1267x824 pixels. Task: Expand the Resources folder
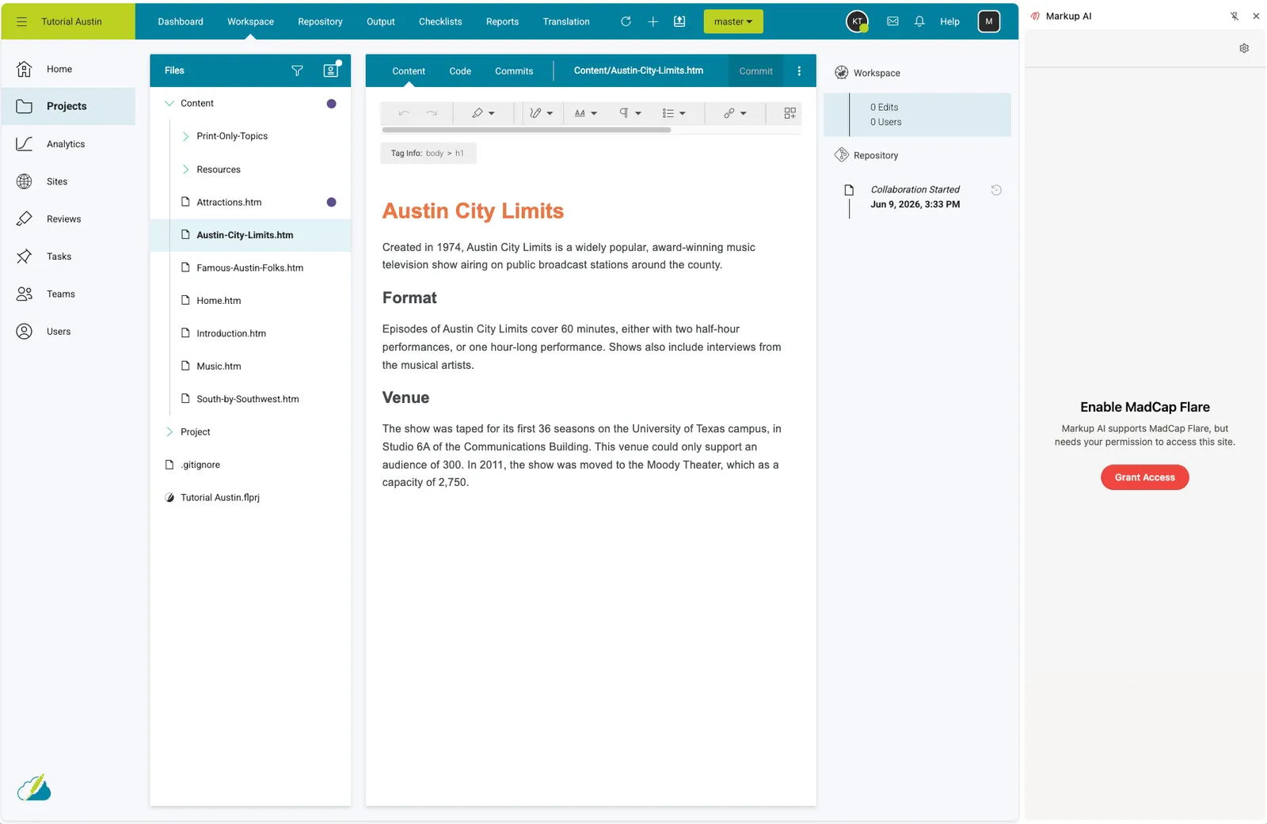[x=185, y=169]
